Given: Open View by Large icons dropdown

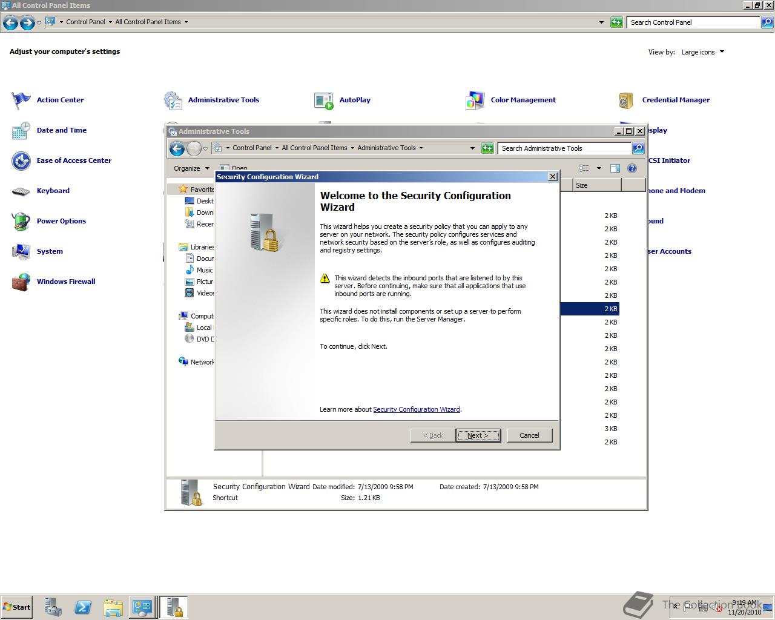Looking at the screenshot, I should coord(703,52).
